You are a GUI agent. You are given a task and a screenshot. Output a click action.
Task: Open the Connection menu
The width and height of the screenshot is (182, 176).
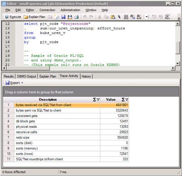[x=47, y=10]
